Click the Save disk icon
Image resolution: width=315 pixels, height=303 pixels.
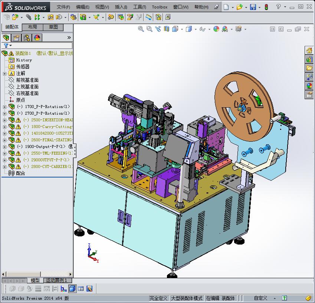(253, 7)
